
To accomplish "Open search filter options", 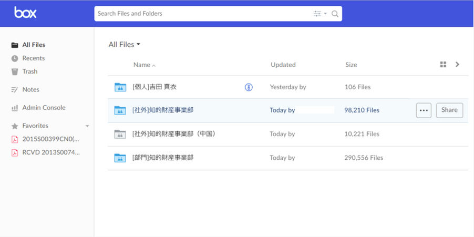I will (319, 14).
